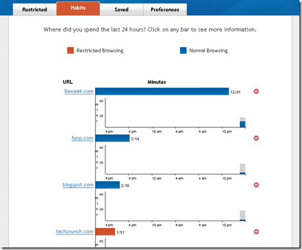Click the hourly column in the blogspot.com chart
The image size is (302, 250).
(x=242, y=216)
